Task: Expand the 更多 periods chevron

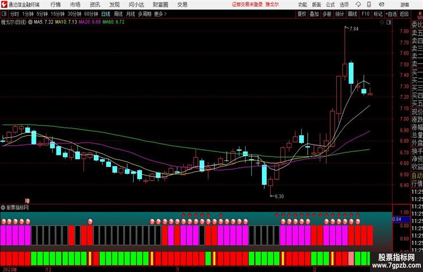Action: coord(166,14)
